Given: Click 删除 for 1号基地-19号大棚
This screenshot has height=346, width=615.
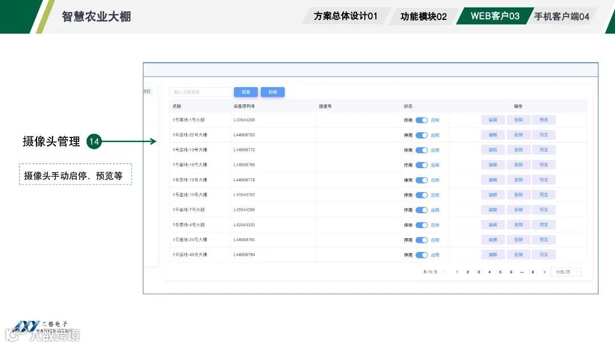Looking at the screenshot, I should pos(519,150).
